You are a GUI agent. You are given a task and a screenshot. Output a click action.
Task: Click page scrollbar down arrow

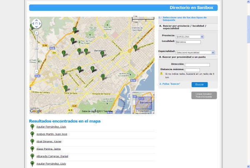tap(248, 166)
